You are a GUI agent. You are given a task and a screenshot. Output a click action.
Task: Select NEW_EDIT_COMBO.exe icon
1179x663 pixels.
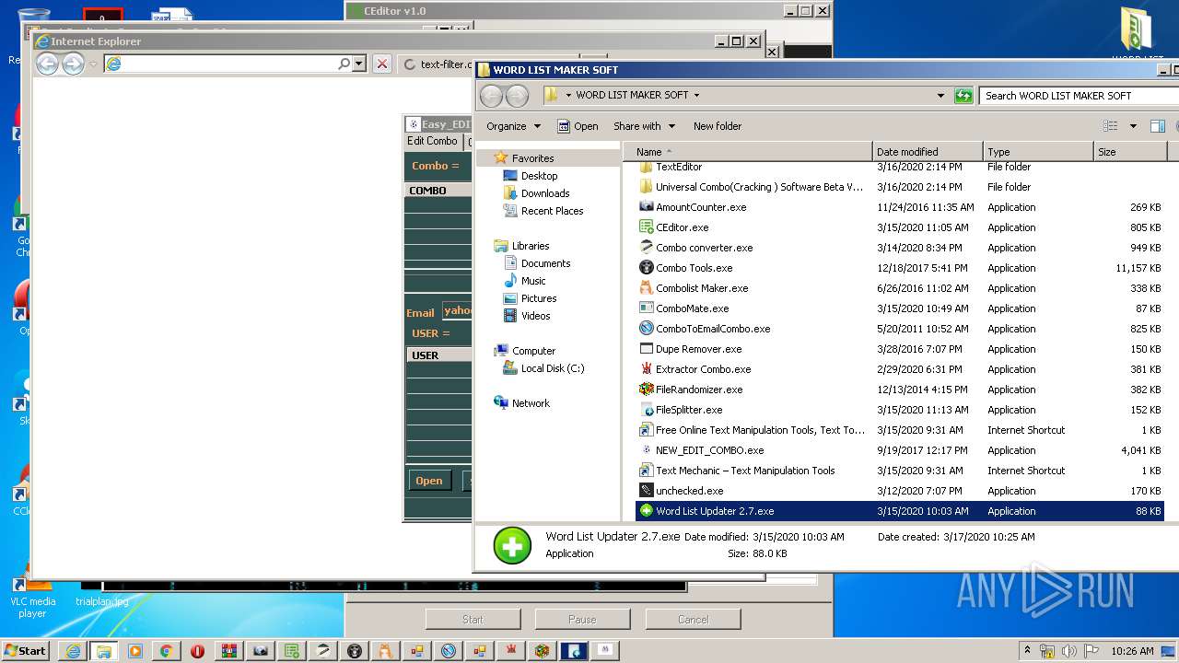(646, 450)
